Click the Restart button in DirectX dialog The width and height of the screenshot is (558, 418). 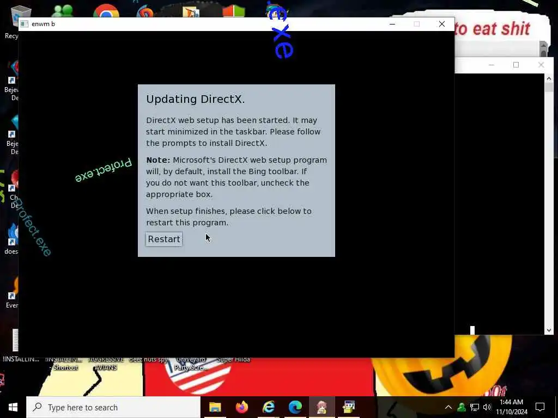164,239
